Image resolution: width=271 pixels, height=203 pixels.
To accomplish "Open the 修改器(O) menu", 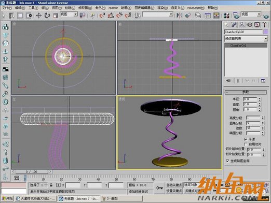I will coord(85,8).
